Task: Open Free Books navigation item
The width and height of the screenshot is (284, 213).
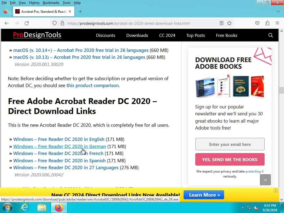Action: pyautogui.click(x=227, y=35)
